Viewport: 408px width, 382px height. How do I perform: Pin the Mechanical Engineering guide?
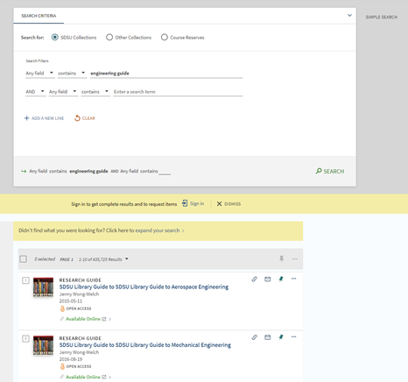tap(281, 337)
